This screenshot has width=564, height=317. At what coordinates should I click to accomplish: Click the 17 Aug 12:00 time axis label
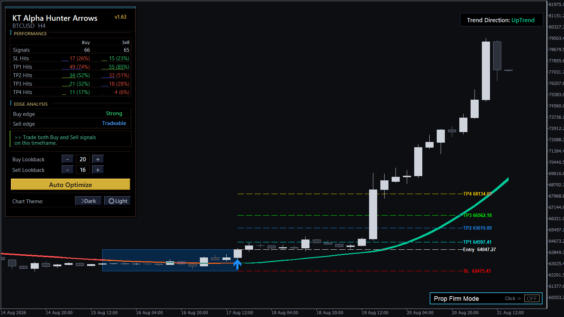click(x=240, y=313)
